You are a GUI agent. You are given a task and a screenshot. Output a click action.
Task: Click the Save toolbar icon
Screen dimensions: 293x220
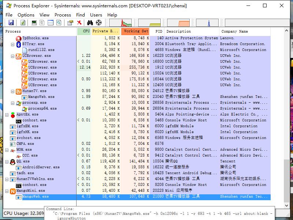click(11, 23)
